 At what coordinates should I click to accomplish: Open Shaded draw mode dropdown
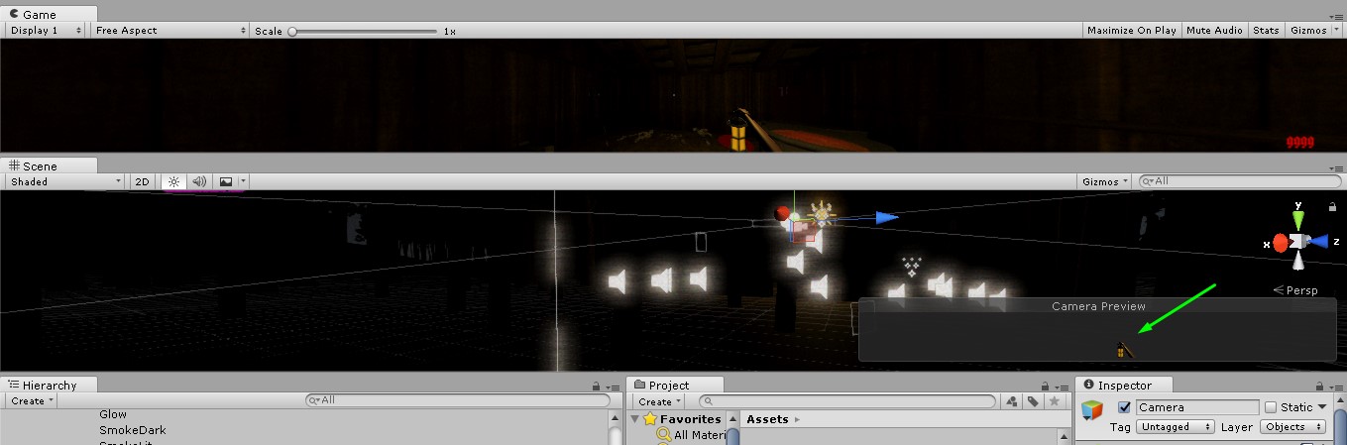(65, 181)
